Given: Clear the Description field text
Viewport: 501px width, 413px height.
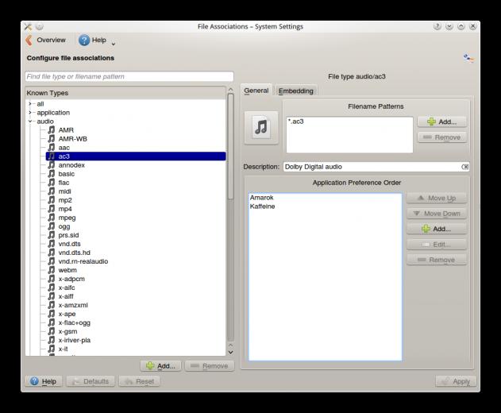Looking at the screenshot, I should tap(465, 167).
